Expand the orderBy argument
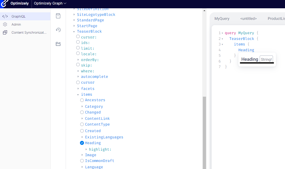Viewport: 285px width, 169px height. click(78, 60)
